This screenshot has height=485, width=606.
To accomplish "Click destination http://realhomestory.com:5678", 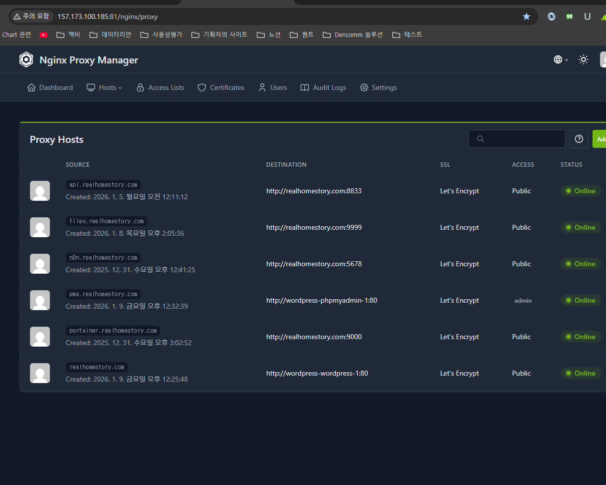I will coord(314,264).
